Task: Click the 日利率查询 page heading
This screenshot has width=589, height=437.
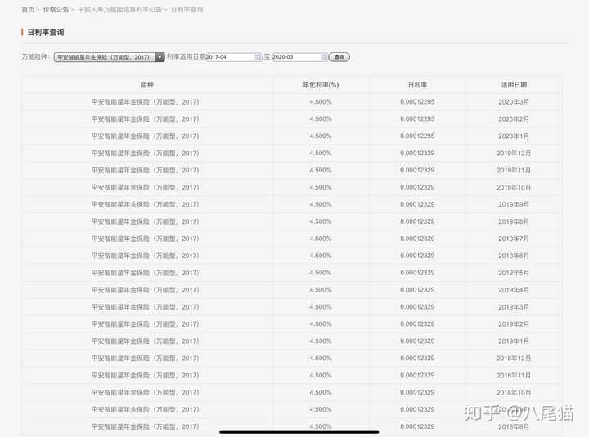Action: 46,33
